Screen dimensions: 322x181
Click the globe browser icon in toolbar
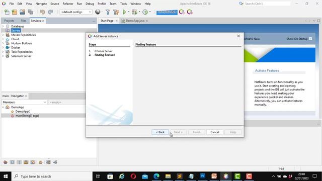tap(98, 12)
